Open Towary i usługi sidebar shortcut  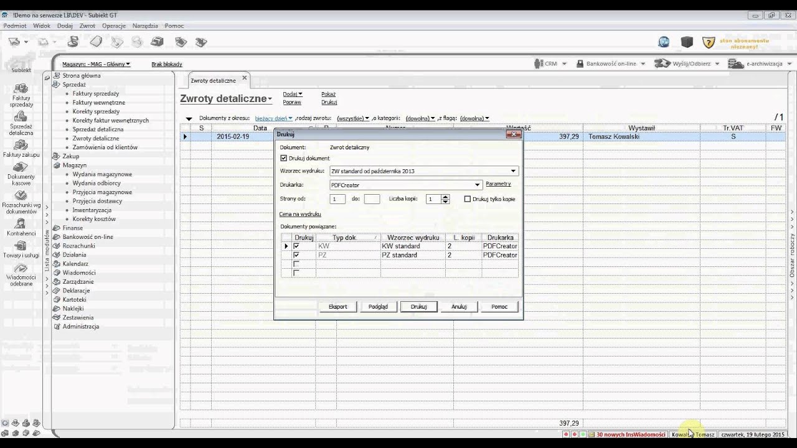pos(21,250)
